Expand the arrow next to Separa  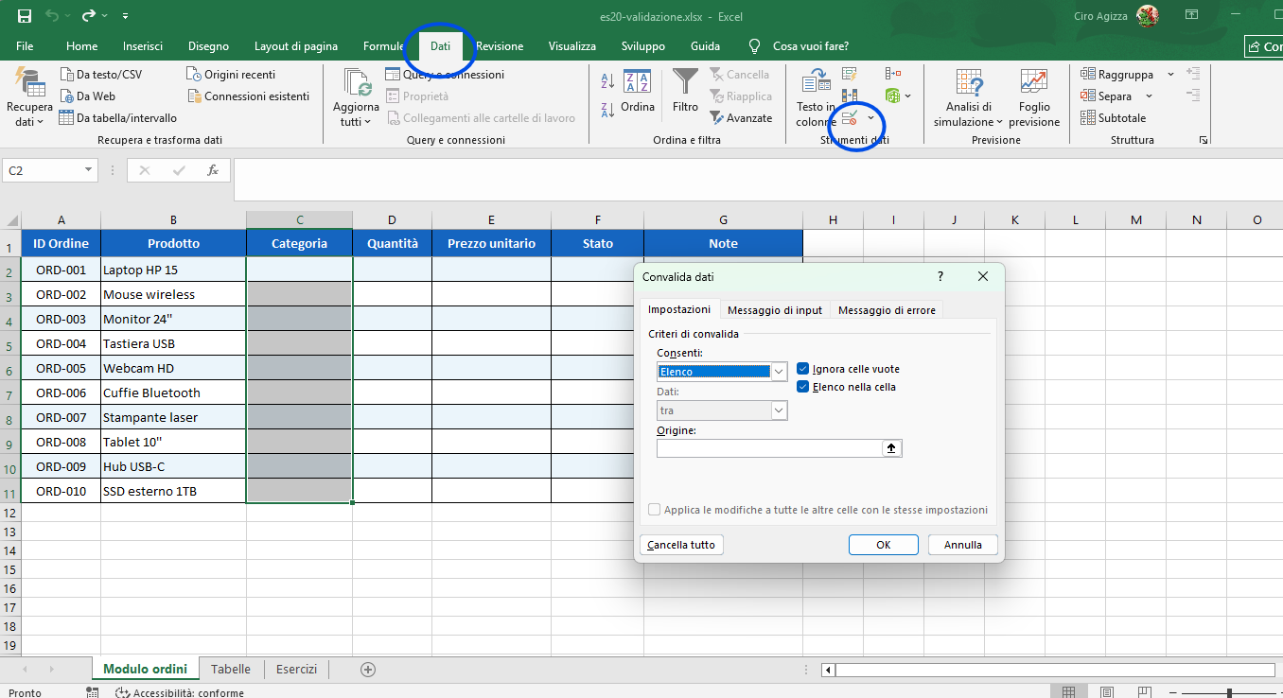[x=1149, y=96]
